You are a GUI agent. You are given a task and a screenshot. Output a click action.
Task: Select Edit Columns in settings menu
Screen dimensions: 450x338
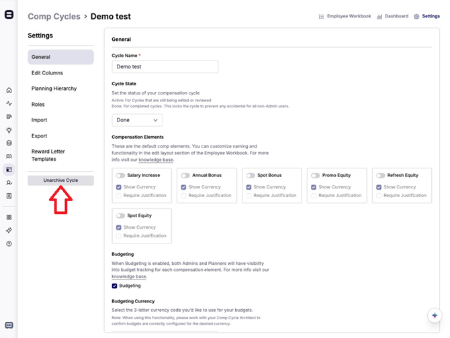(x=47, y=72)
